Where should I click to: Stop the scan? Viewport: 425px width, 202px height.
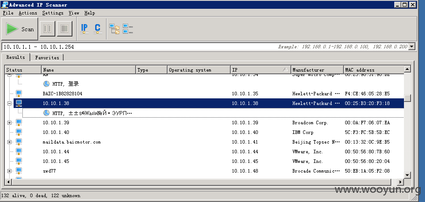click(x=64, y=29)
